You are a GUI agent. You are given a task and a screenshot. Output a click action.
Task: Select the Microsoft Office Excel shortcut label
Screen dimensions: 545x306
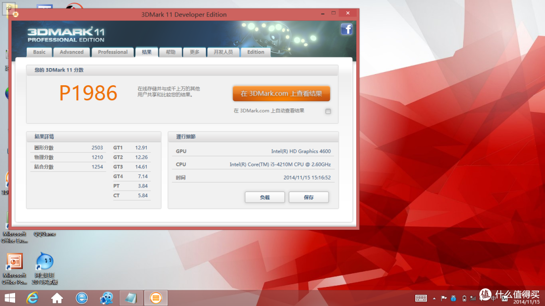[14, 237]
